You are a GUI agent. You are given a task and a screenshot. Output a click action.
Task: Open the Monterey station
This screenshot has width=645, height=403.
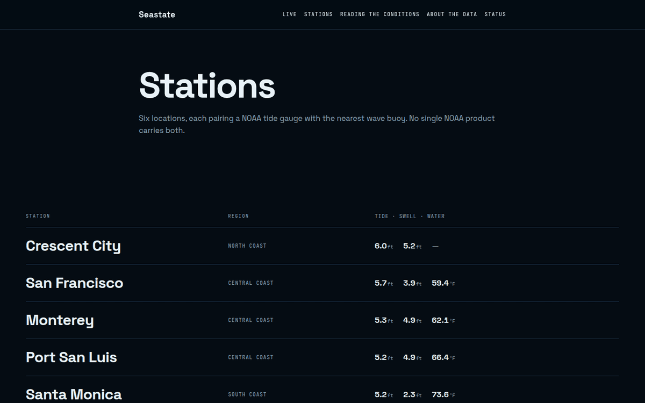coord(60,320)
